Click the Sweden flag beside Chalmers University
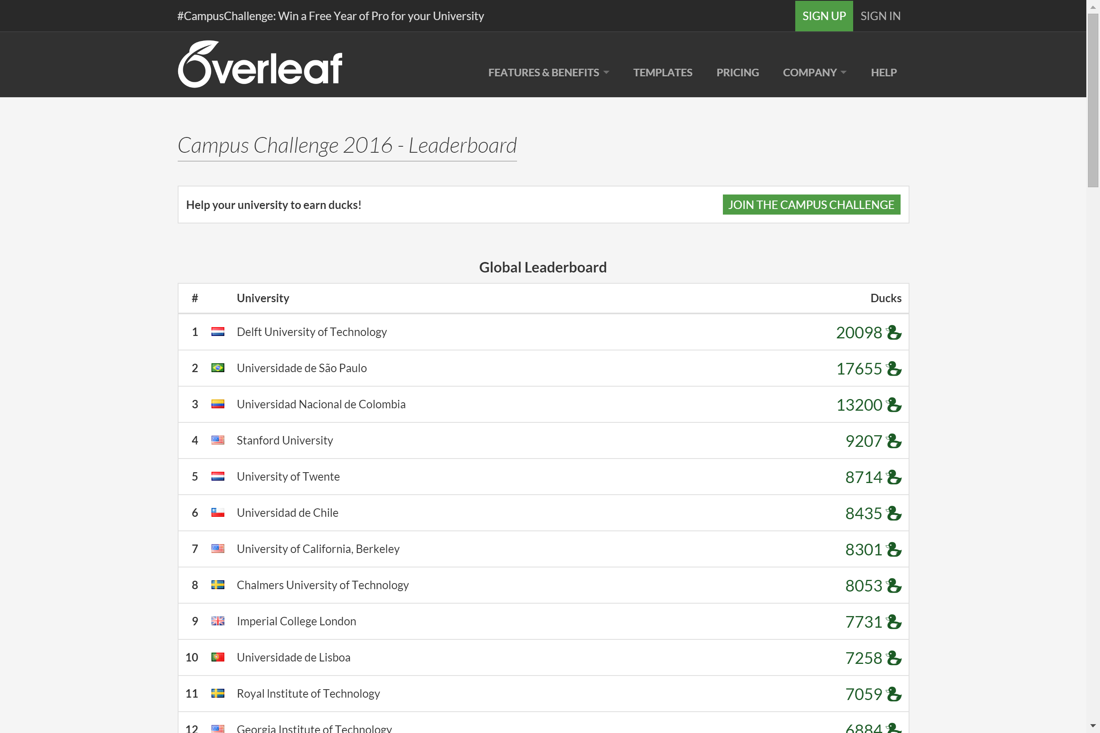 tap(218, 585)
